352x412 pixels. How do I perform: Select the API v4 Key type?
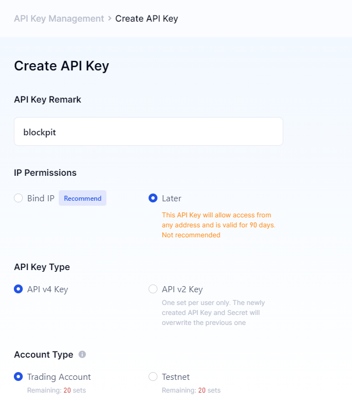pyautogui.click(x=19, y=289)
